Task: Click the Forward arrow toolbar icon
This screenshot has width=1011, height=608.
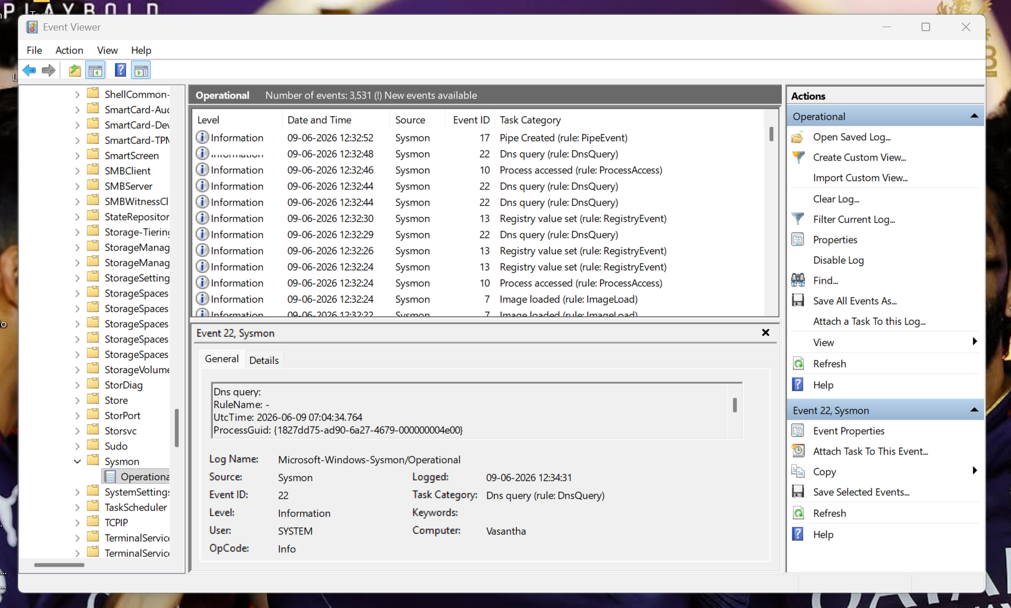Action: 49,70
